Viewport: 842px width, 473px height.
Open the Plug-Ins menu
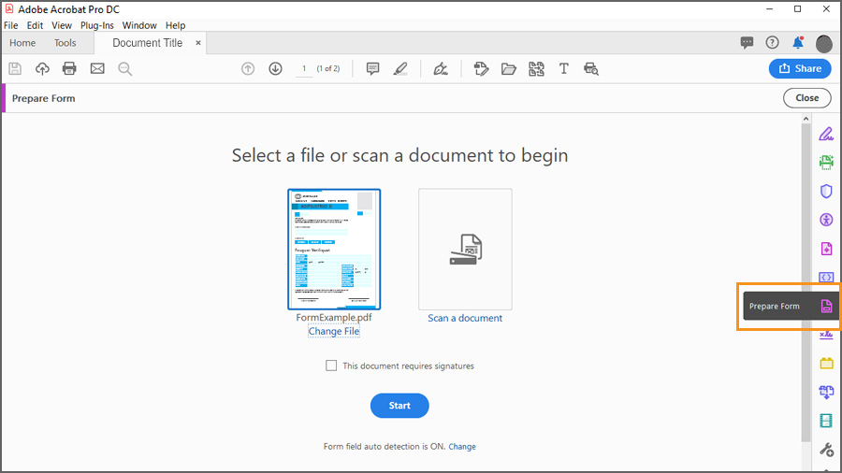(97, 25)
